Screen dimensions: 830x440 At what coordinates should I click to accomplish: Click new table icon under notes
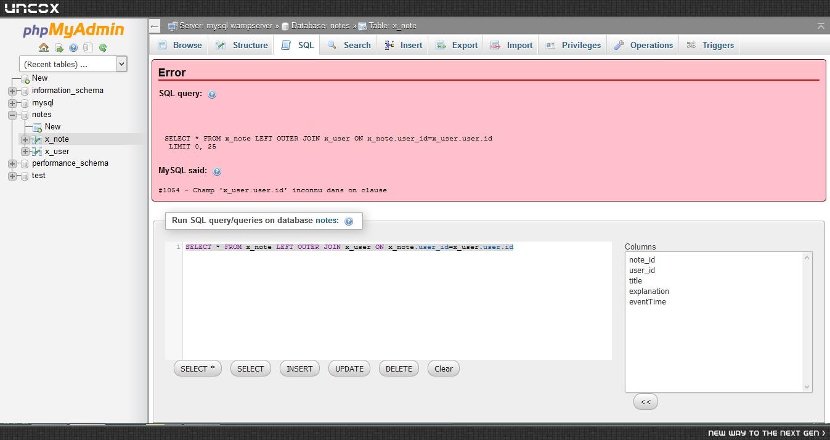coord(37,127)
